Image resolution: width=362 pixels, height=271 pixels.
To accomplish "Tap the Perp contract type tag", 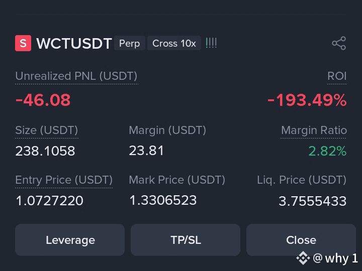I will click(x=130, y=43).
